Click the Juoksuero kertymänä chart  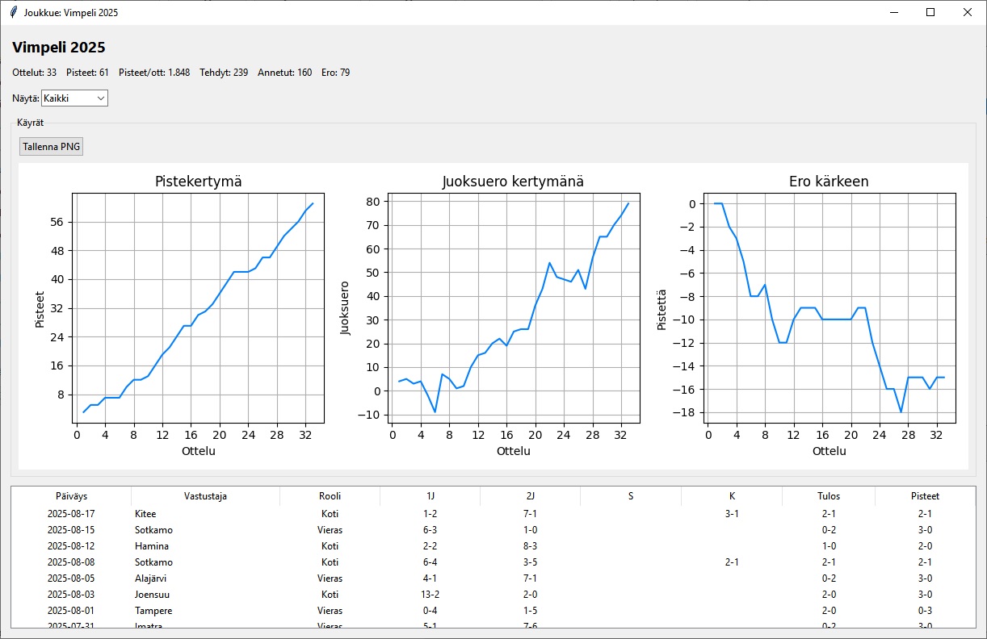(x=513, y=307)
